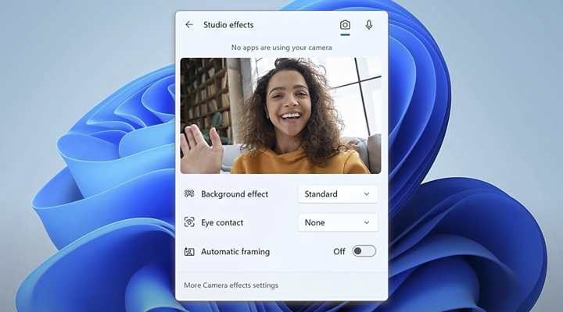Click the Automatic framing icon
563x312 pixels.
189,252
